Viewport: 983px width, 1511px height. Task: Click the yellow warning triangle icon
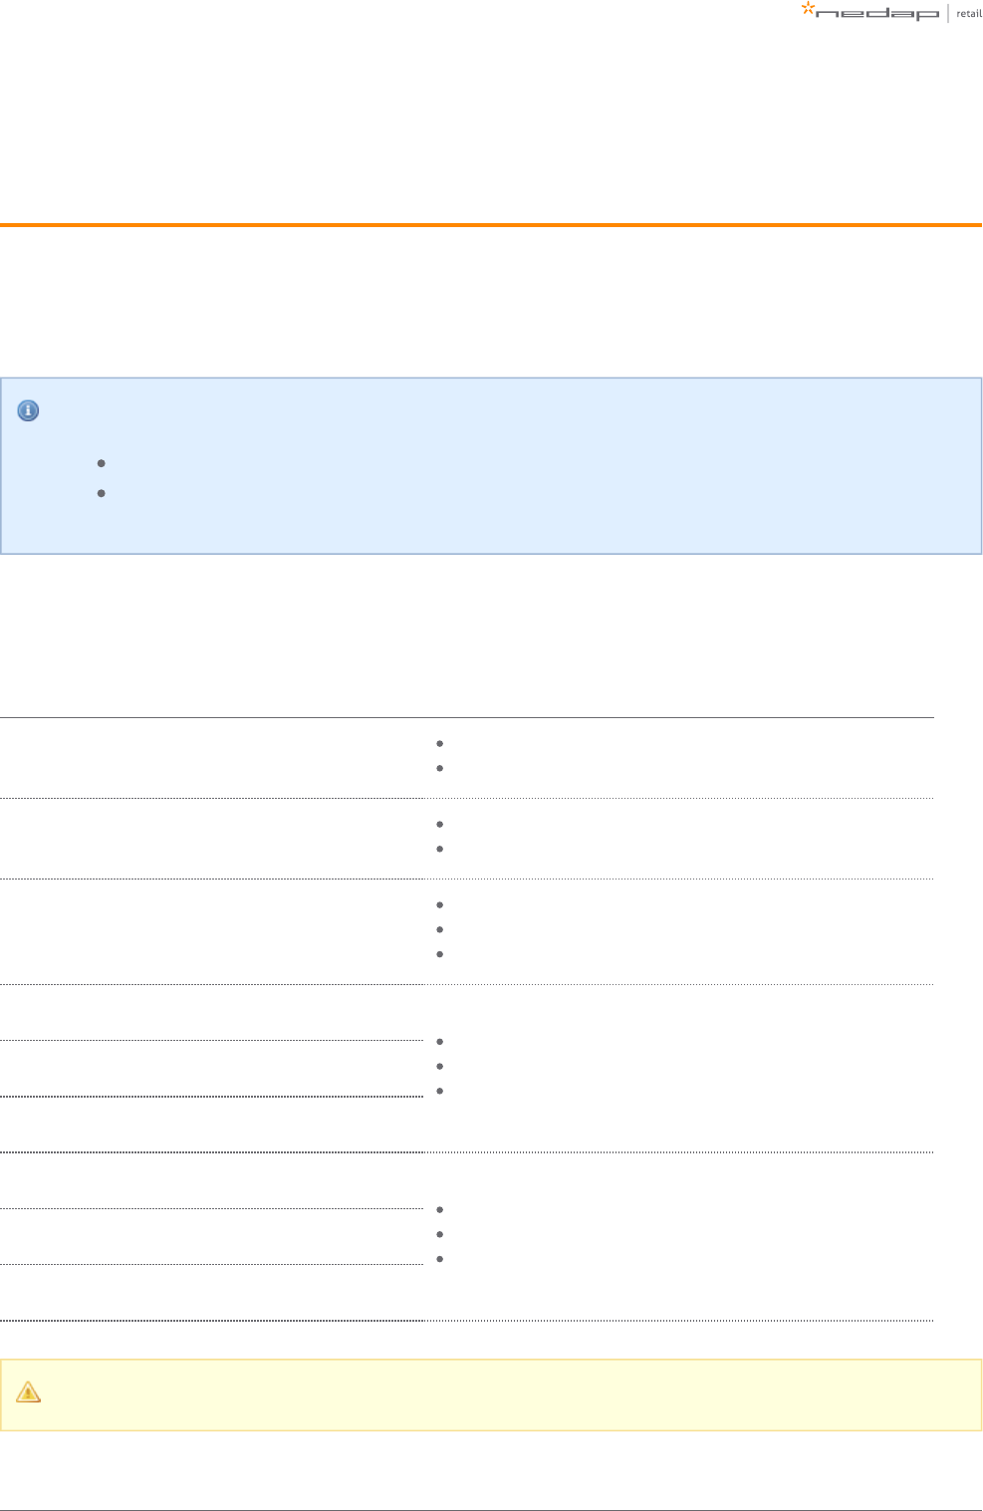click(29, 1391)
